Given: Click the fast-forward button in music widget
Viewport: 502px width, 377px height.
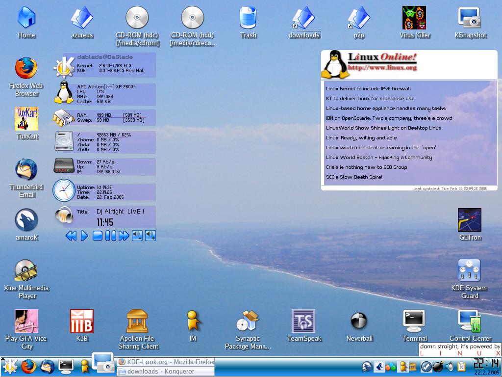Looking at the screenshot, I should 124,236.
